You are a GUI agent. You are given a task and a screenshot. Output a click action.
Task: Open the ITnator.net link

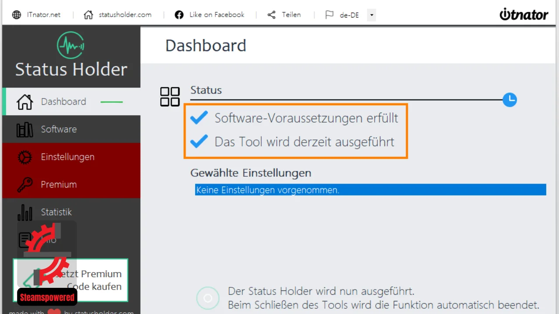click(x=43, y=15)
